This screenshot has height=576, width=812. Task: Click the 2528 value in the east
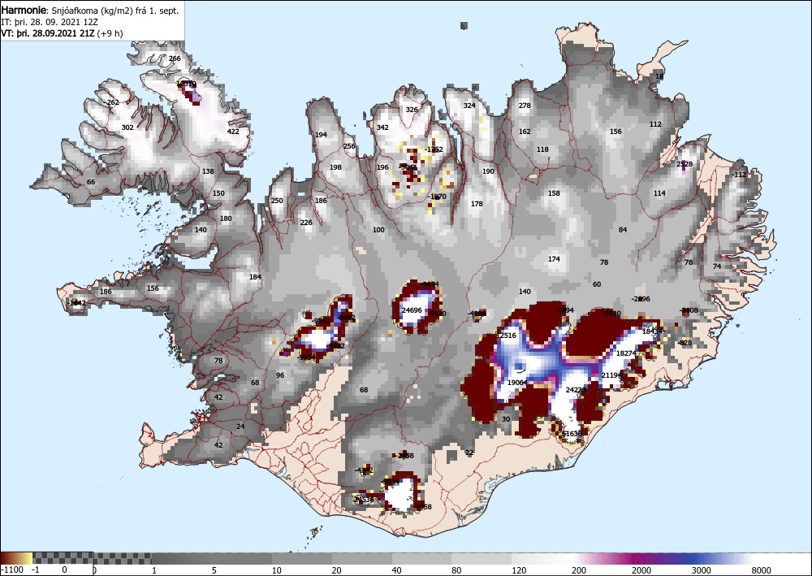click(x=685, y=163)
